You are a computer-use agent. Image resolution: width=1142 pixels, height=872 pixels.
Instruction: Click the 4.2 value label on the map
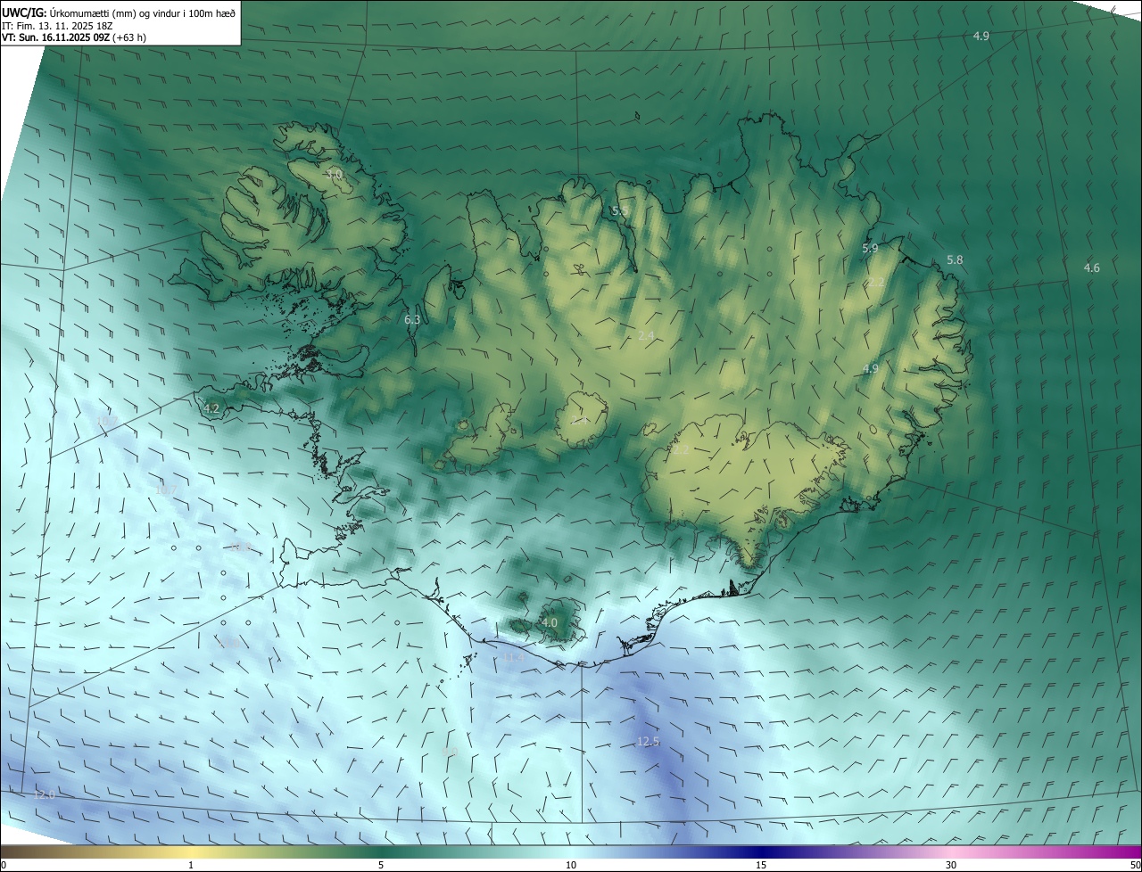(x=211, y=409)
